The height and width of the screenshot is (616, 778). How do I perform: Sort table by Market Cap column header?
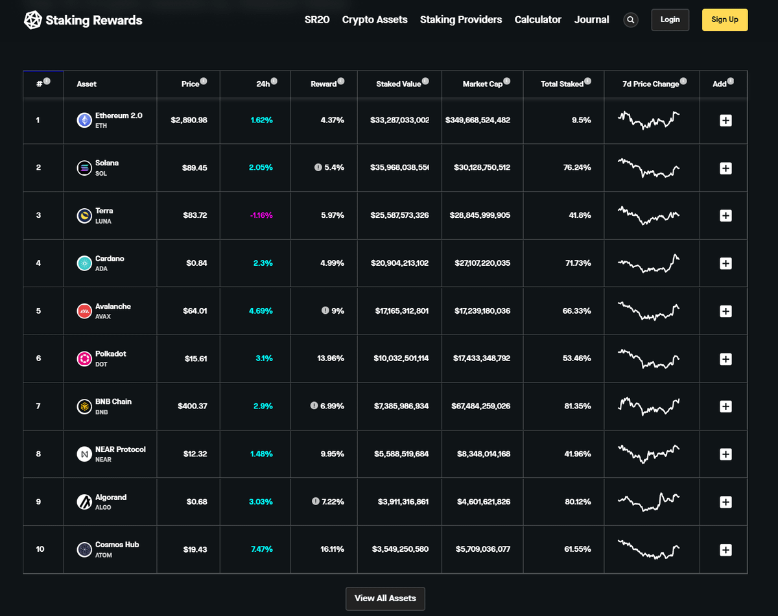click(482, 84)
